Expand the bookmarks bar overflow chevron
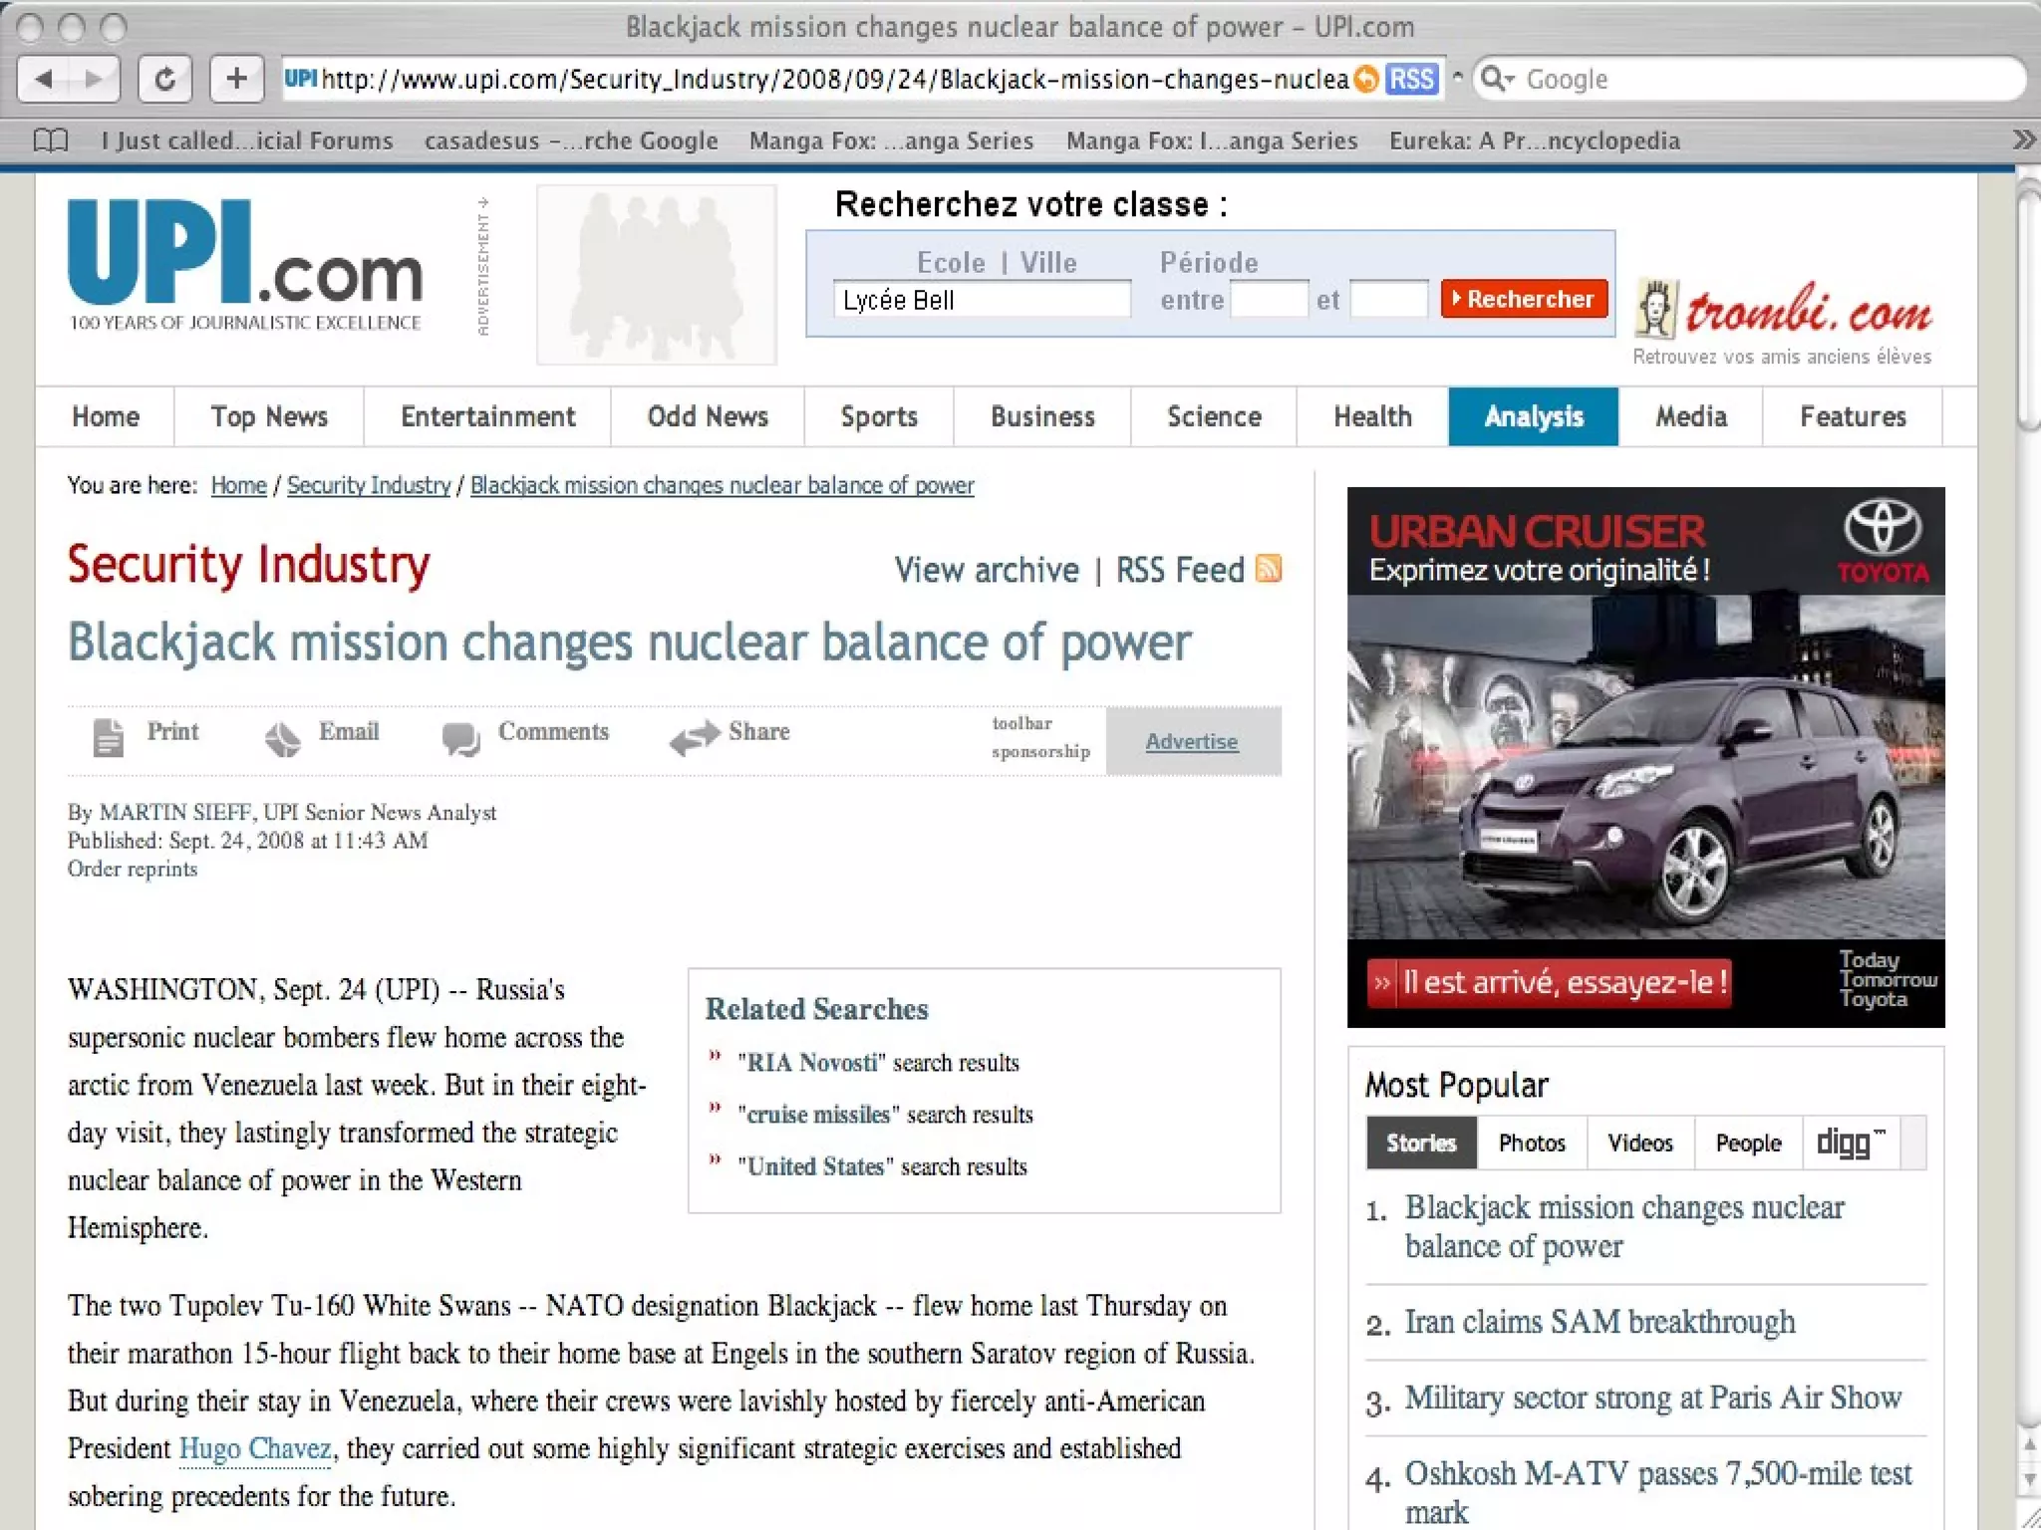Viewport: 2041px width, 1530px height. (2023, 140)
